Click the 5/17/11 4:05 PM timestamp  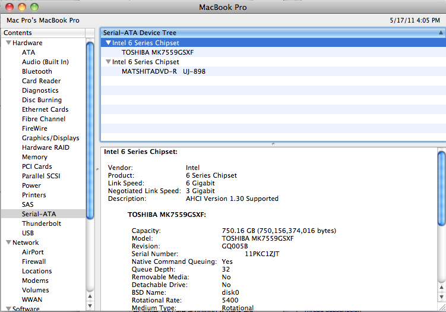[x=415, y=20]
